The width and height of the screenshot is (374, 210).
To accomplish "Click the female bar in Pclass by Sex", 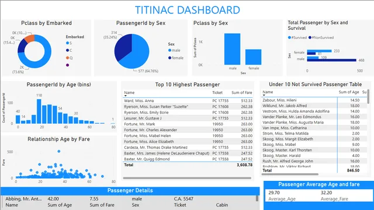I will [x=253, y=57].
